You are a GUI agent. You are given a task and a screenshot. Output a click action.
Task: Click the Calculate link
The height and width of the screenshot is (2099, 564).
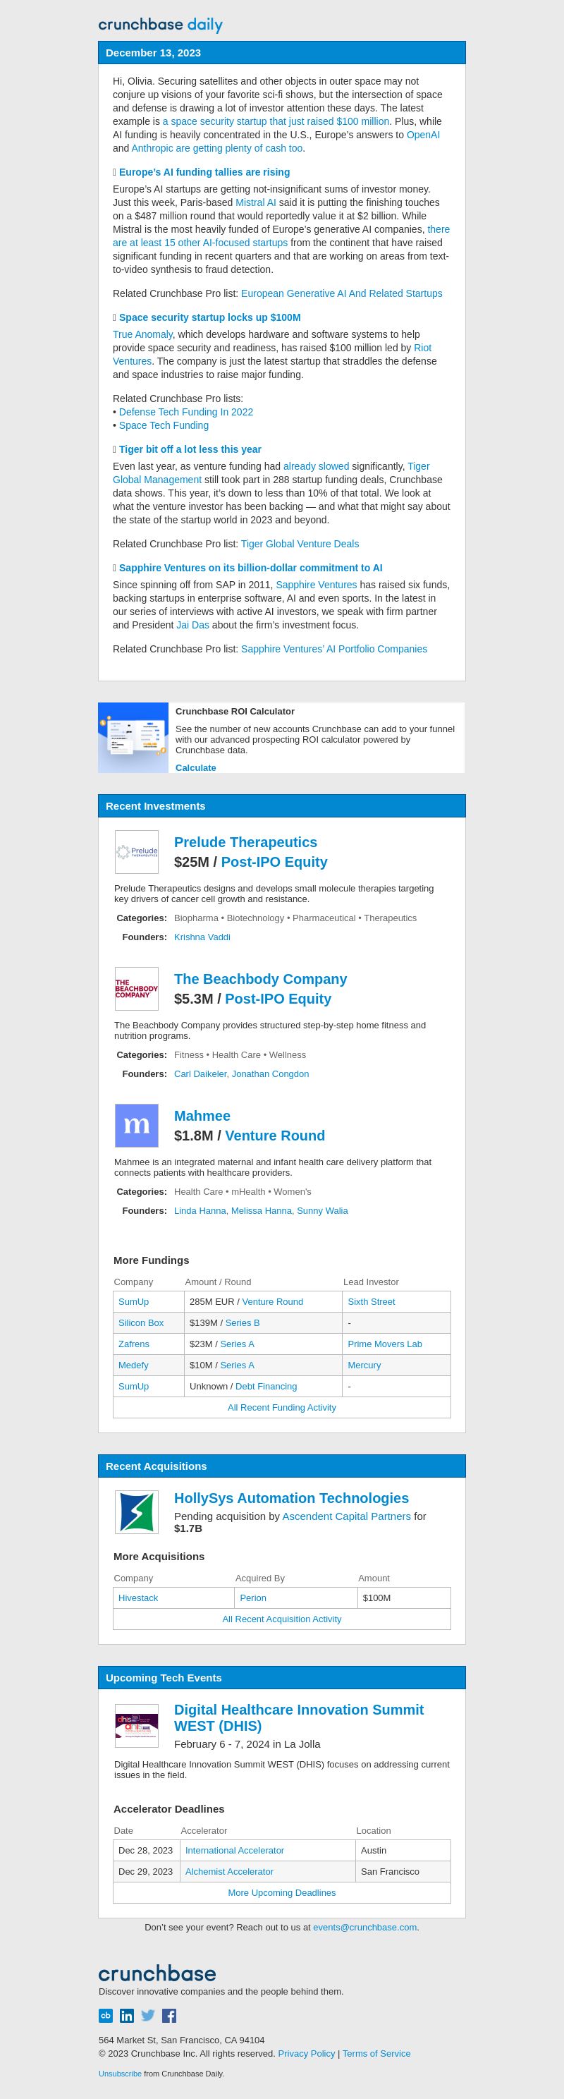click(x=195, y=767)
